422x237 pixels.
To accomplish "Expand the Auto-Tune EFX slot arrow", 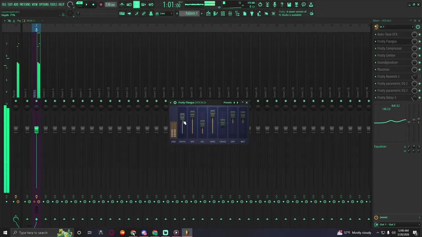I will coord(376,34).
